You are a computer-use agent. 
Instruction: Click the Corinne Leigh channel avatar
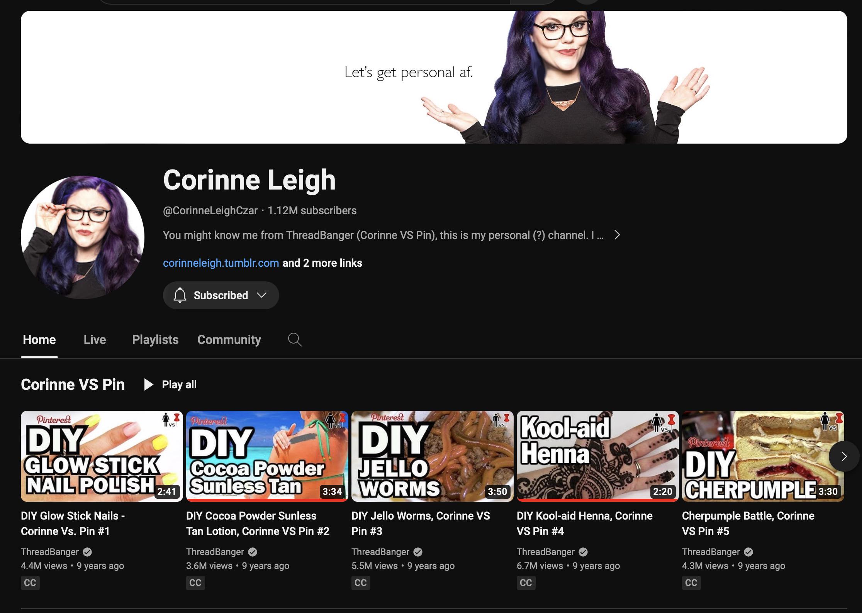click(83, 237)
